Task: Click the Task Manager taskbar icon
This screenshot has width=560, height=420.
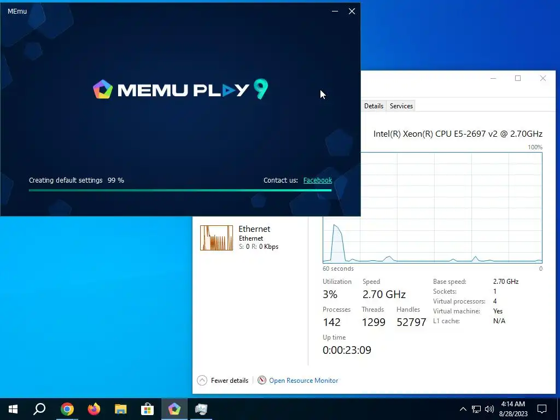Action: coord(201,409)
